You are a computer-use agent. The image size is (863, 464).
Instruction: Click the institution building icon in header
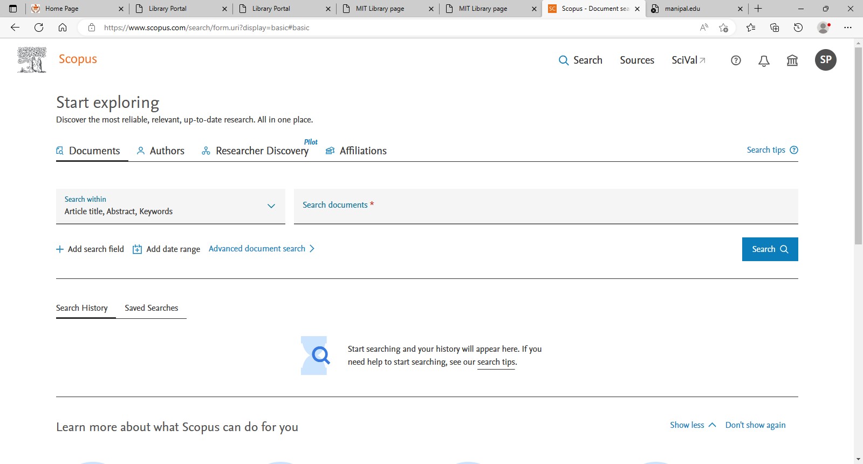pyautogui.click(x=792, y=60)
